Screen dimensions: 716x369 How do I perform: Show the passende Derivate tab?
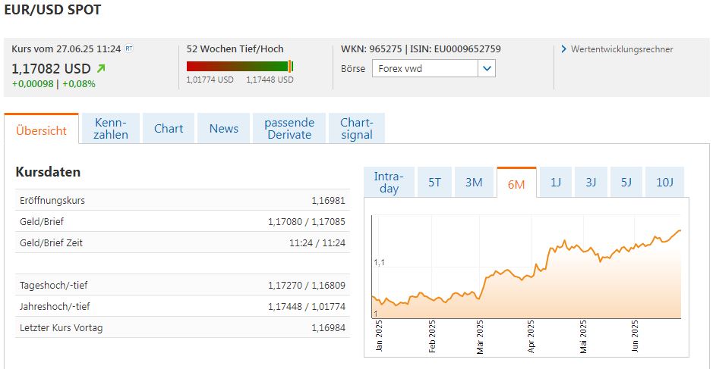click(289, 129)
